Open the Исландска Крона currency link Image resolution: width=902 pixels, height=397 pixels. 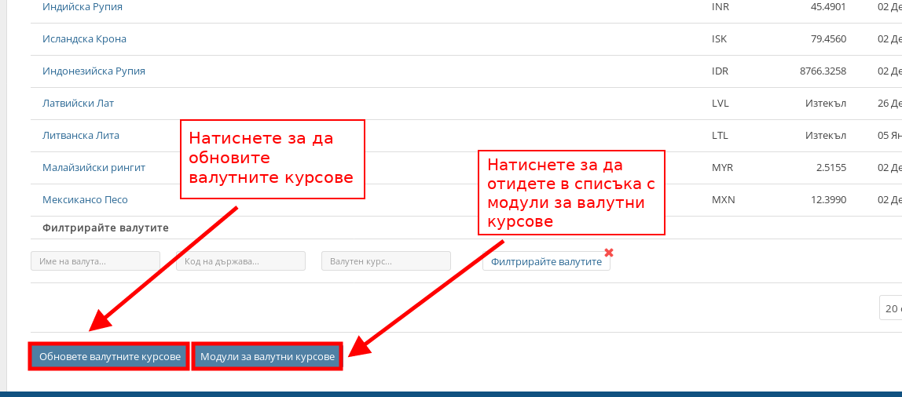point(84,39)
